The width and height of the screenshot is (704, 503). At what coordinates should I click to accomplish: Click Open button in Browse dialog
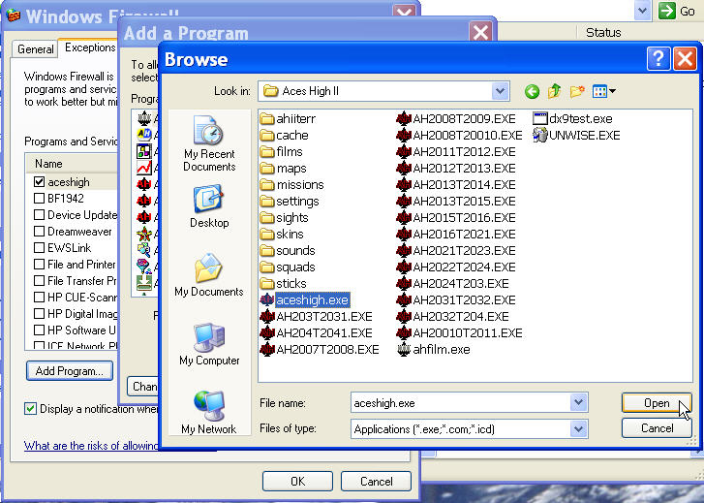click(657, 403)
